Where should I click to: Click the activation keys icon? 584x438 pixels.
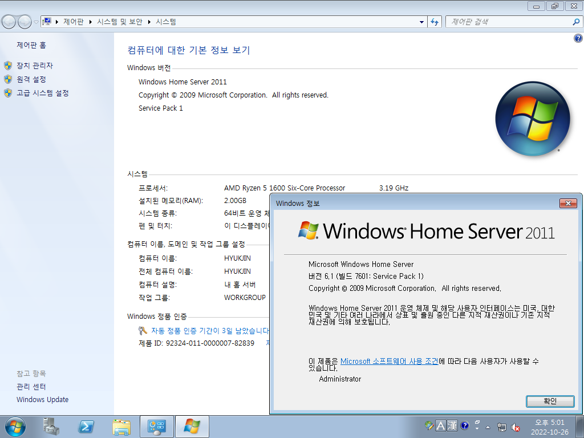pyautogui.click(x=143, y=330)
